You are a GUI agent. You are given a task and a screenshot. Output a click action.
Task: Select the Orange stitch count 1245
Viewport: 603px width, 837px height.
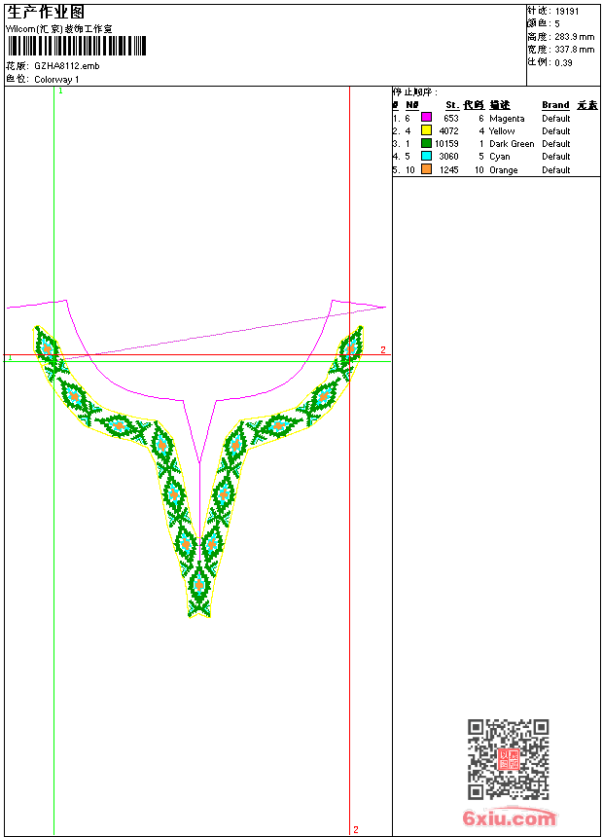[448, 169]
